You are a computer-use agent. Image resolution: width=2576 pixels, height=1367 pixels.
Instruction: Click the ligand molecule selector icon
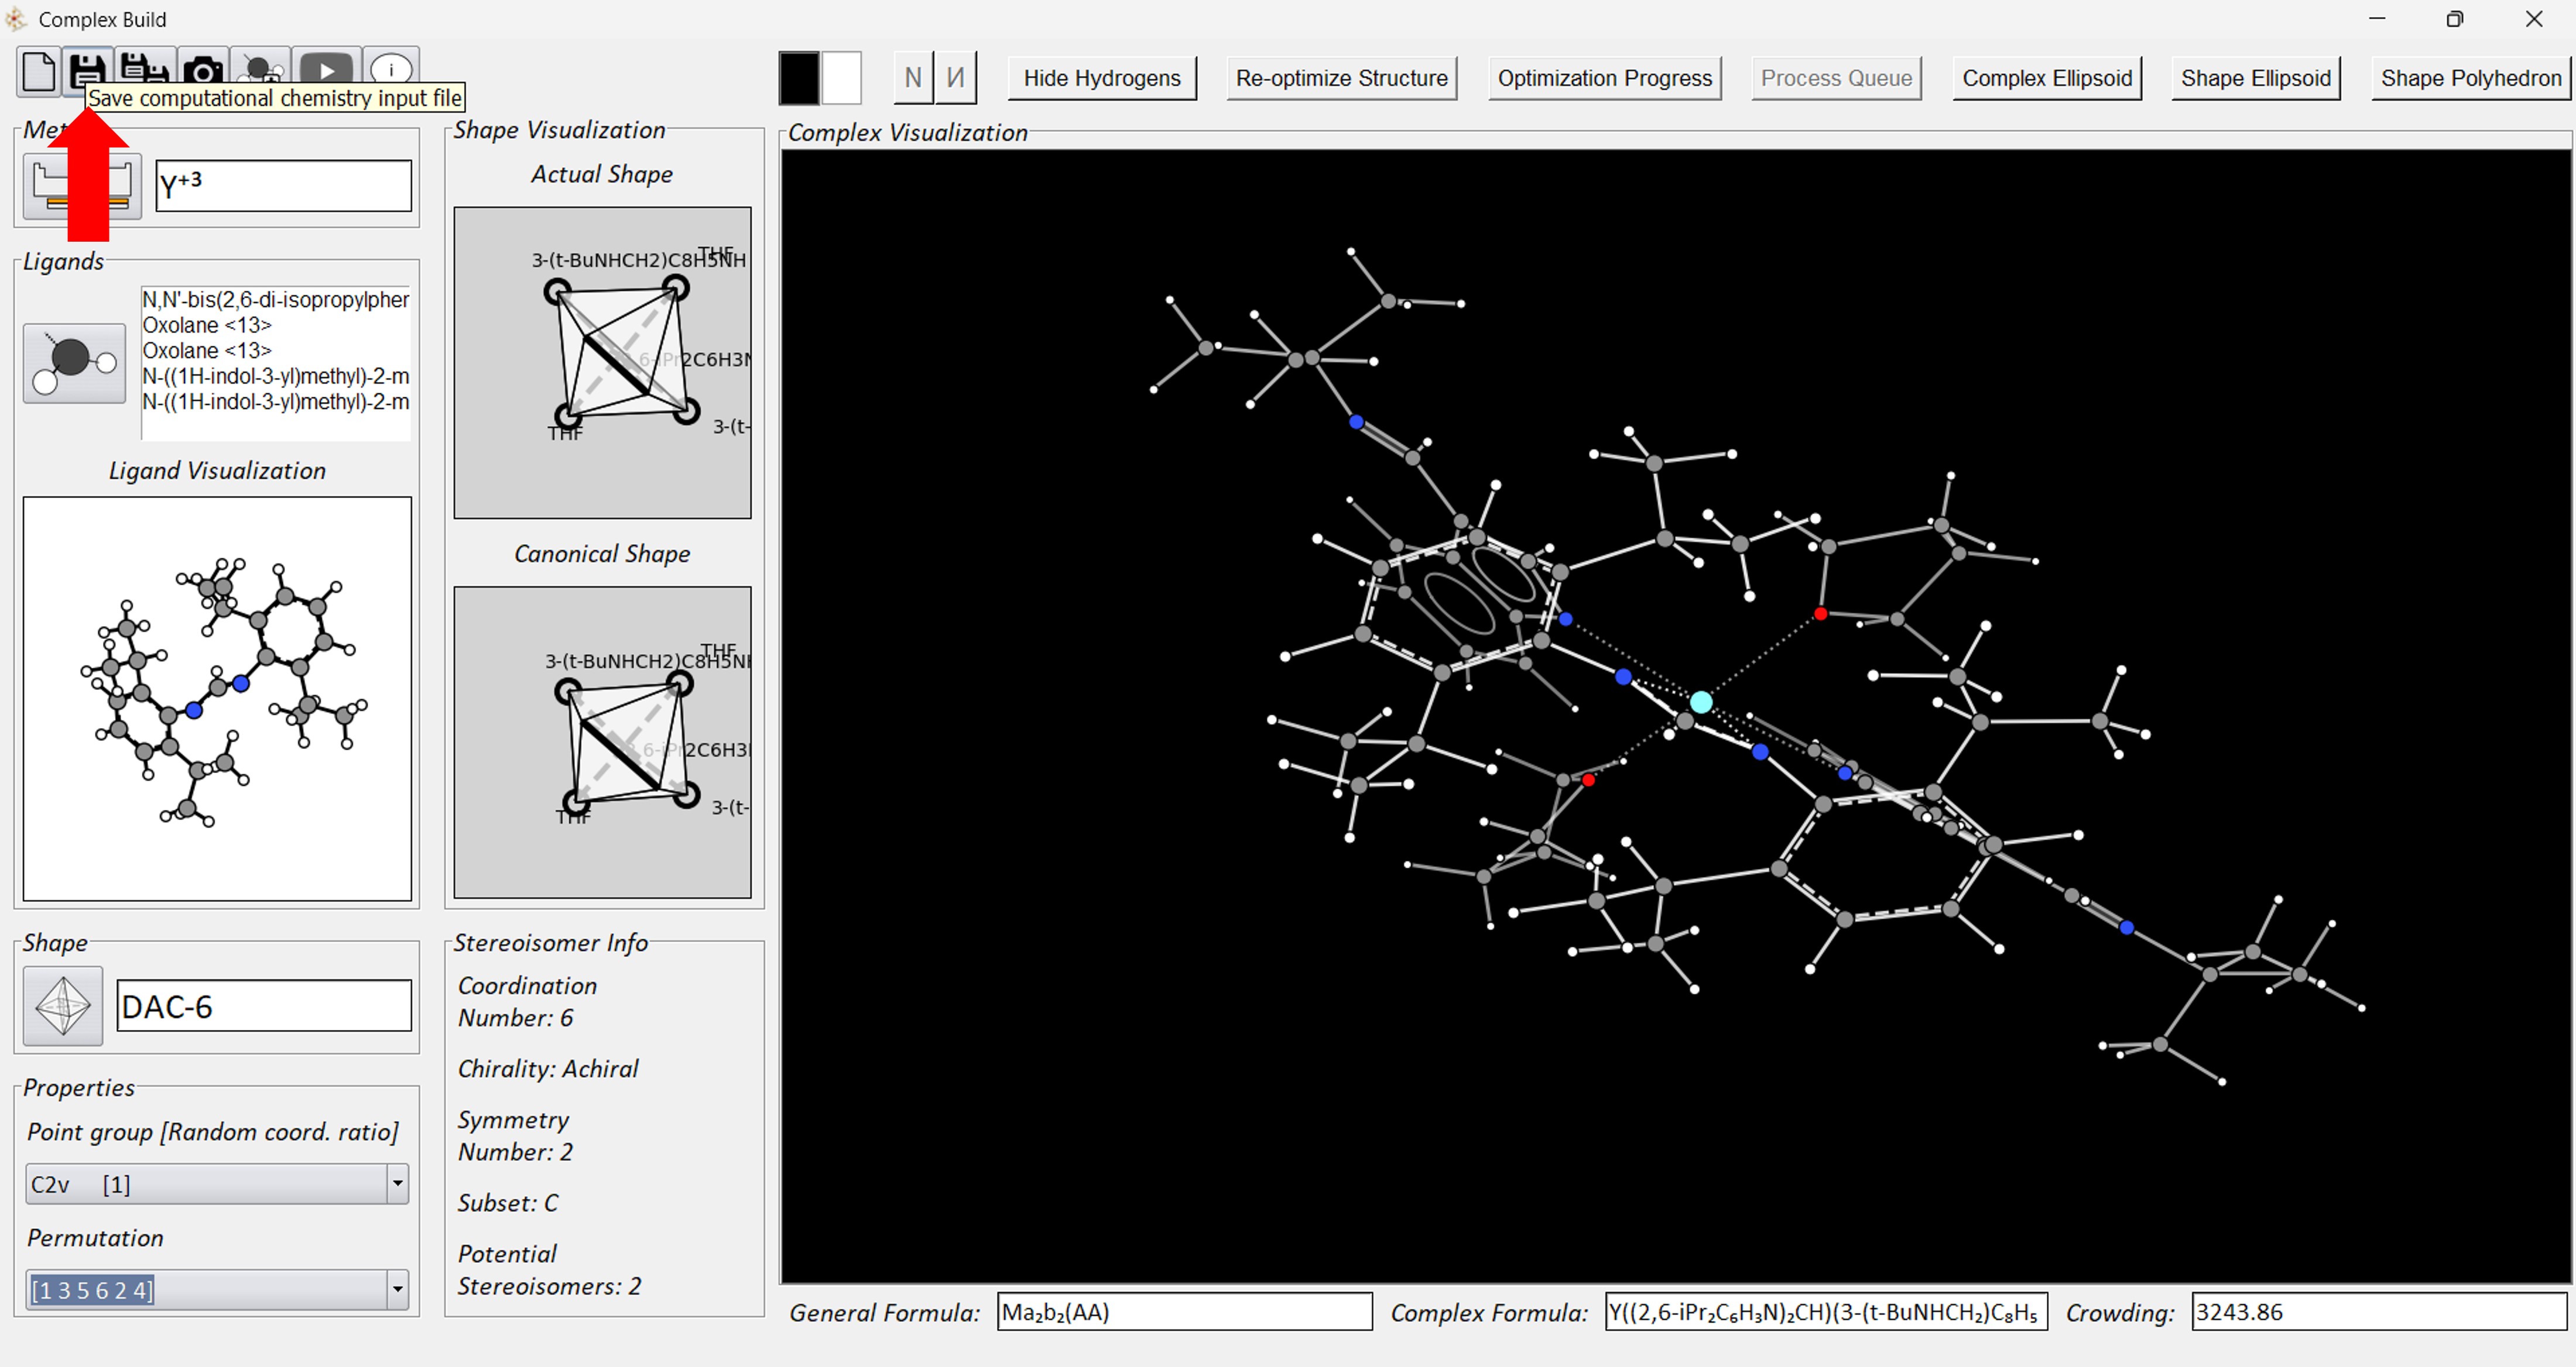coord(74,363)
